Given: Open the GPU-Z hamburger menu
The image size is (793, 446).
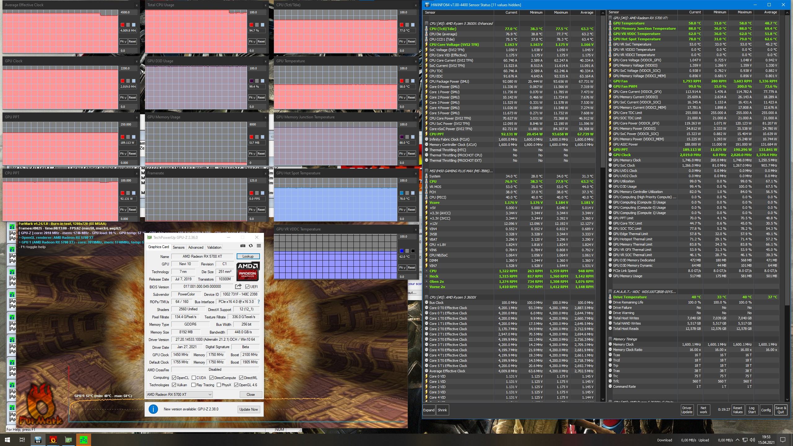Looking at the screenshot, I should [x=259, y=246].
